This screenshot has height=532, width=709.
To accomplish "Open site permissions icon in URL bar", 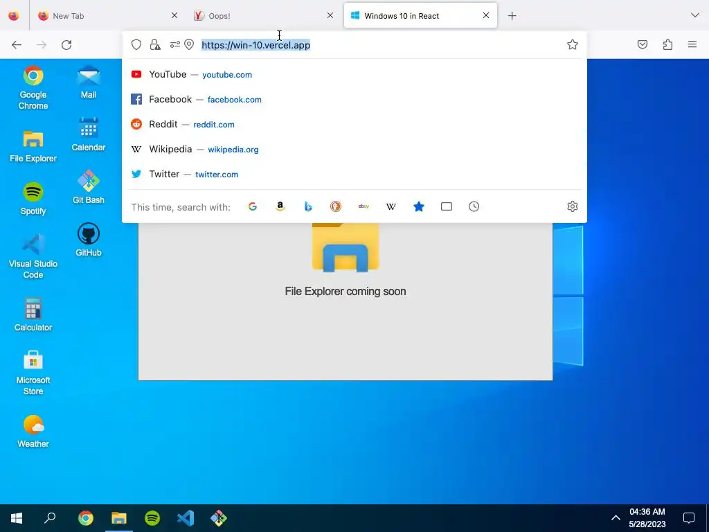I will pyautogui.click(x=174, y=44).
